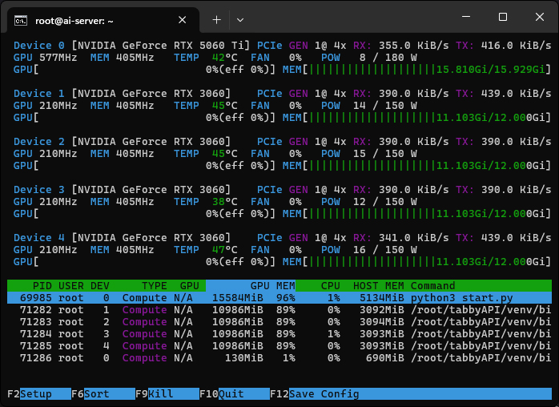Click the python3 start.py command
The width and height of the screenshot is (559, 407).
coord(461,298)
